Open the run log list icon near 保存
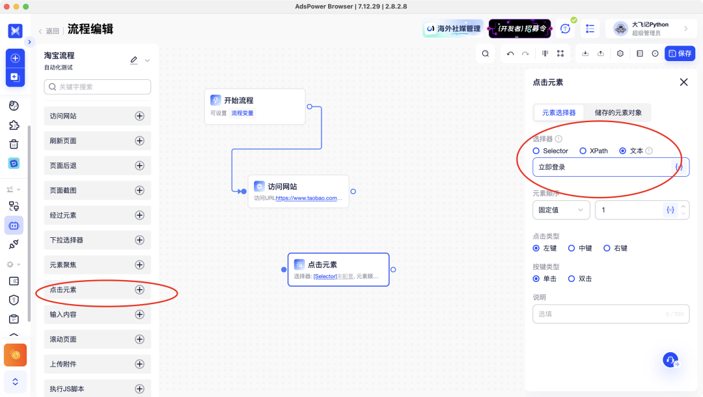 (x=640, y=53)
